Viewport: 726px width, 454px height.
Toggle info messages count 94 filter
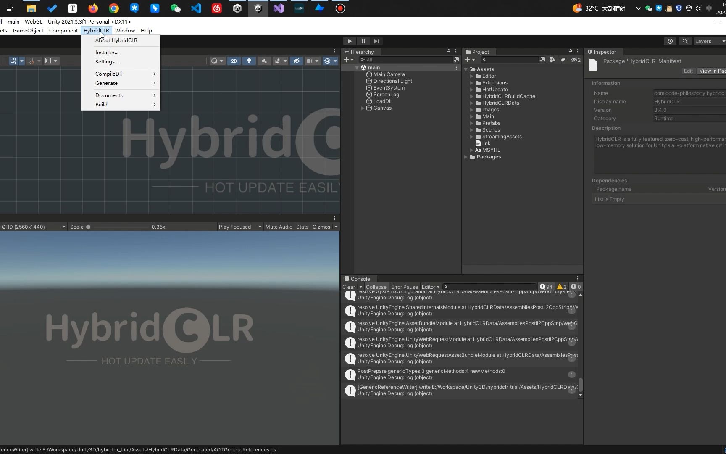[546, 287]
